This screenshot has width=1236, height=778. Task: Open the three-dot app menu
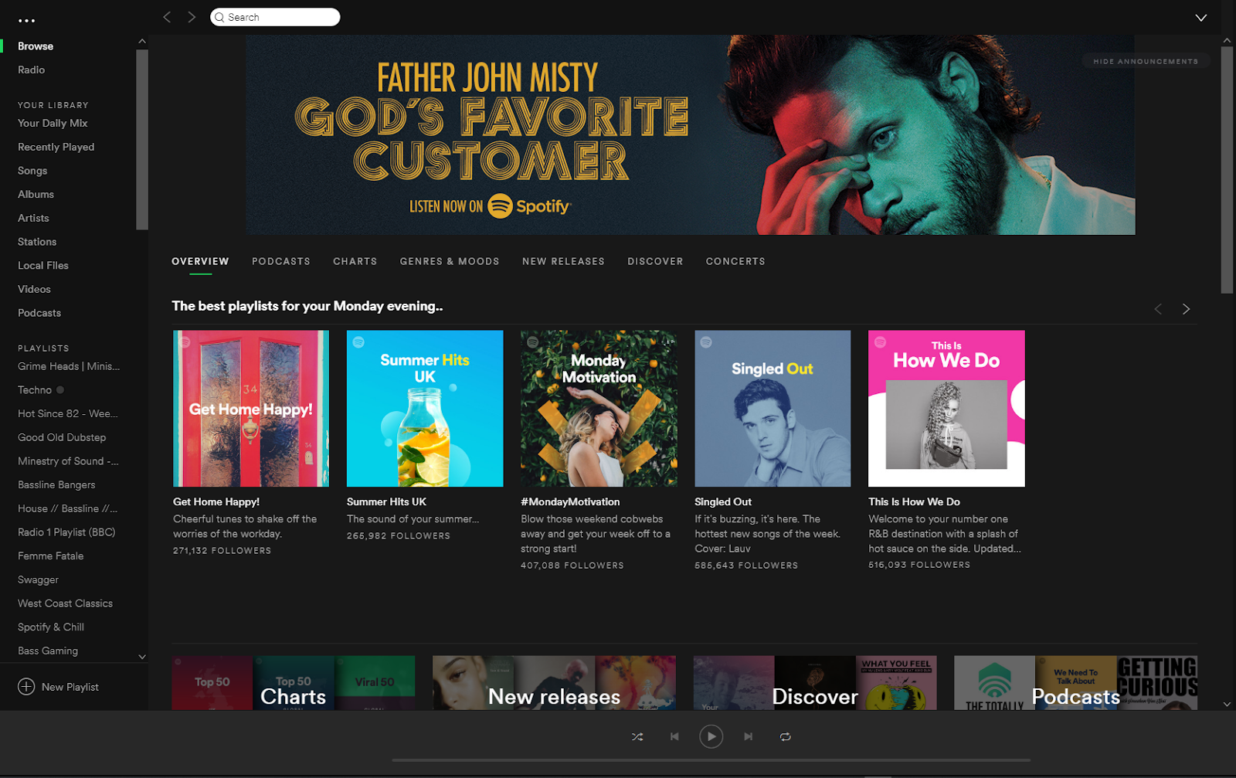coord(27,21)
